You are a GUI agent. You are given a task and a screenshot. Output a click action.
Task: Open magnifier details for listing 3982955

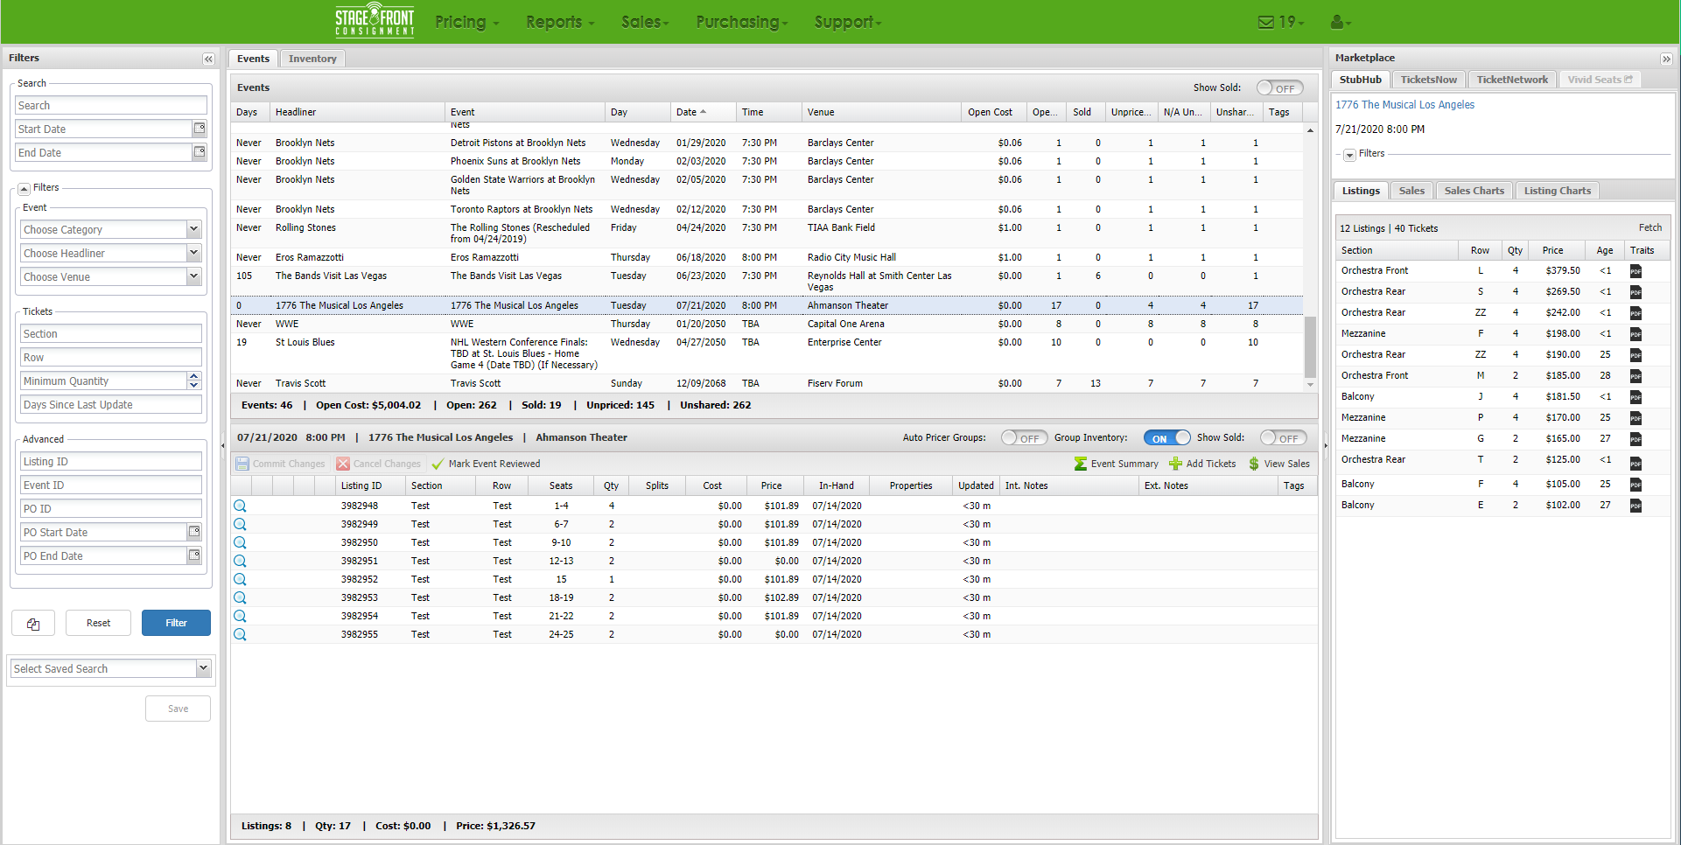240,634
